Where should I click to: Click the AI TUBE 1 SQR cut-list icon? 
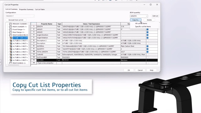coord(11,38)
